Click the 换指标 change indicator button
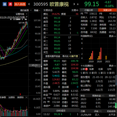The height and width of the screenshot is (117, 117). [20, 97]
